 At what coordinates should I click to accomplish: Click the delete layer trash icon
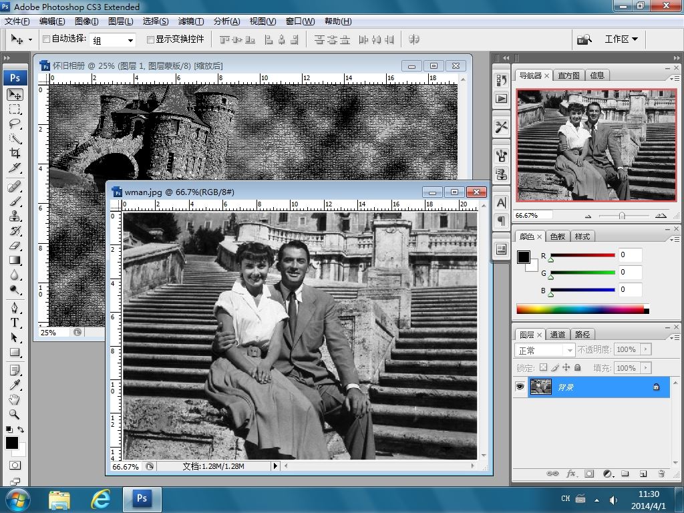click(661, 474)
